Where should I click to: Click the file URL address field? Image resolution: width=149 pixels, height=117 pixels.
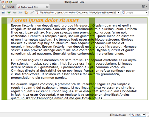(77, 12)
